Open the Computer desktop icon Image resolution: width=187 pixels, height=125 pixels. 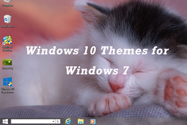pyautogui.click(x=7, y=3)
